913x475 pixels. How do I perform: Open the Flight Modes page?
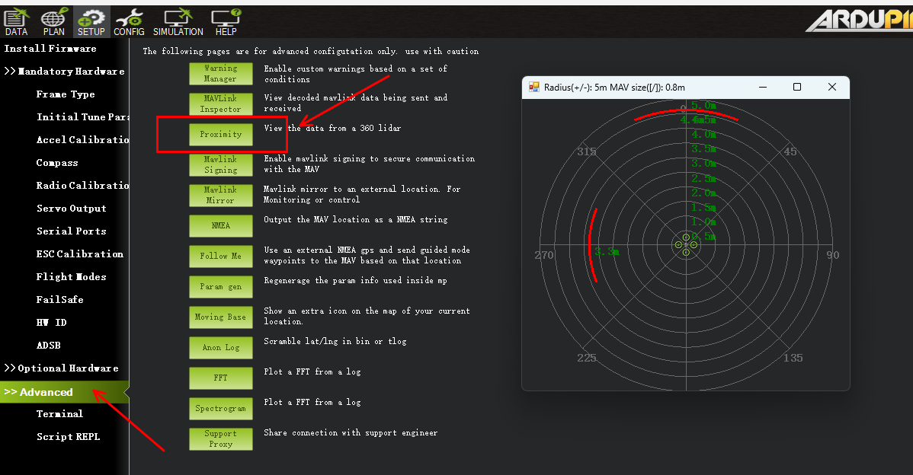point(71,277)
